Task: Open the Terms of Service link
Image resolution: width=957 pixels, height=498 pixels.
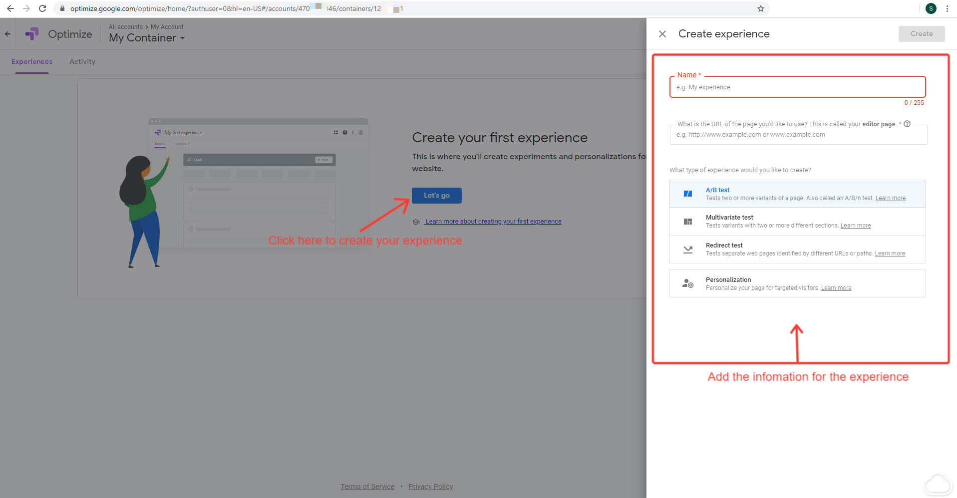Action: (367, 487)
